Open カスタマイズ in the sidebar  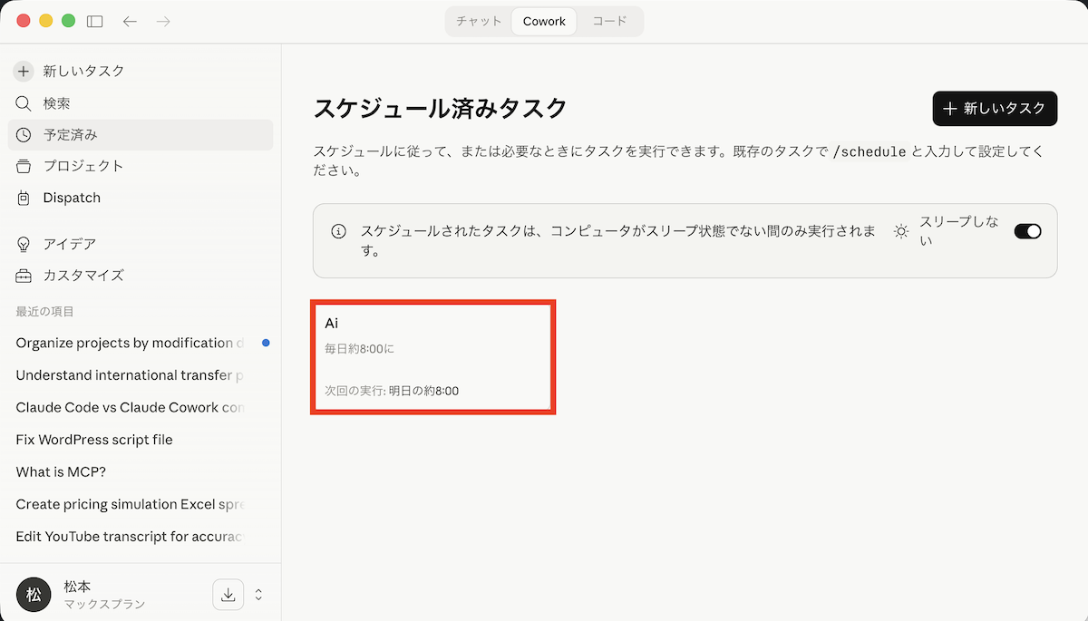point(83,276)
